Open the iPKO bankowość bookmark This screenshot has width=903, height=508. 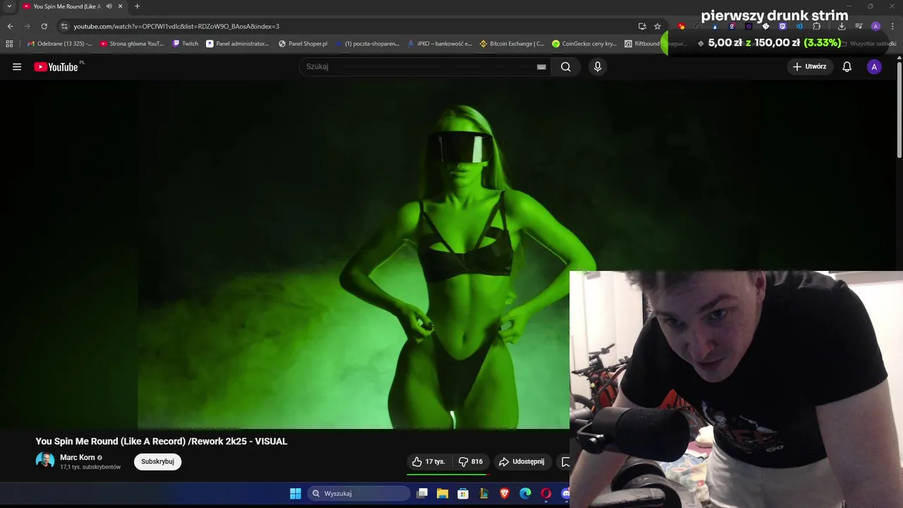tap(440, 44)
